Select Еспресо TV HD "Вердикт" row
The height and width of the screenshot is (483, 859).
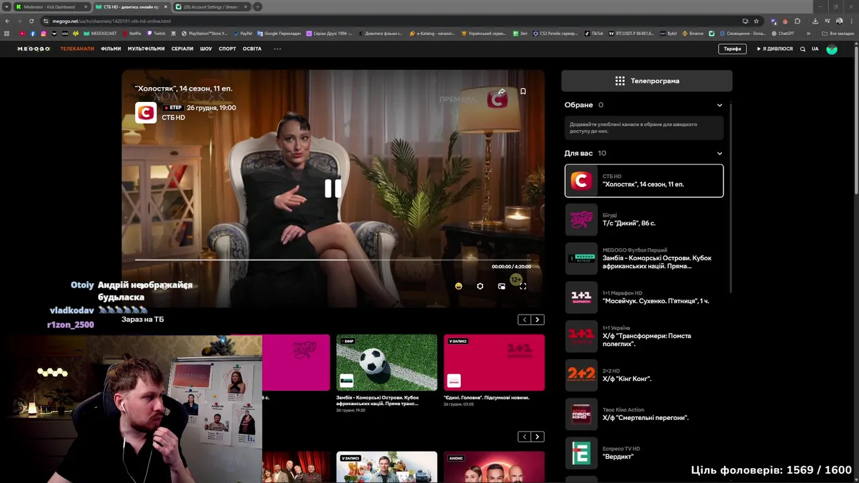click(x=644, y=453)
